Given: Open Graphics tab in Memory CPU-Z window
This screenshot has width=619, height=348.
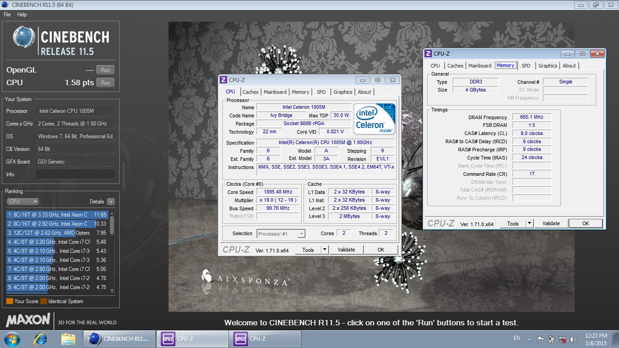Looking at the screenshot, I should (x=548, y=66).
